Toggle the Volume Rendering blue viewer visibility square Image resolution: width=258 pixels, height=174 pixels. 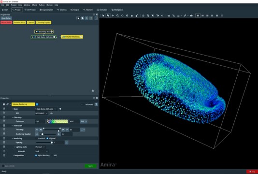coord(37,104)
